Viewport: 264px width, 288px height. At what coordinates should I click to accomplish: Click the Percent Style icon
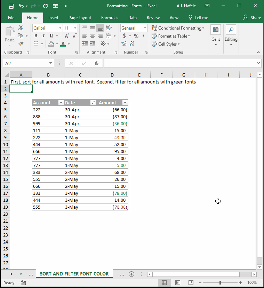[x=136, y=36]
